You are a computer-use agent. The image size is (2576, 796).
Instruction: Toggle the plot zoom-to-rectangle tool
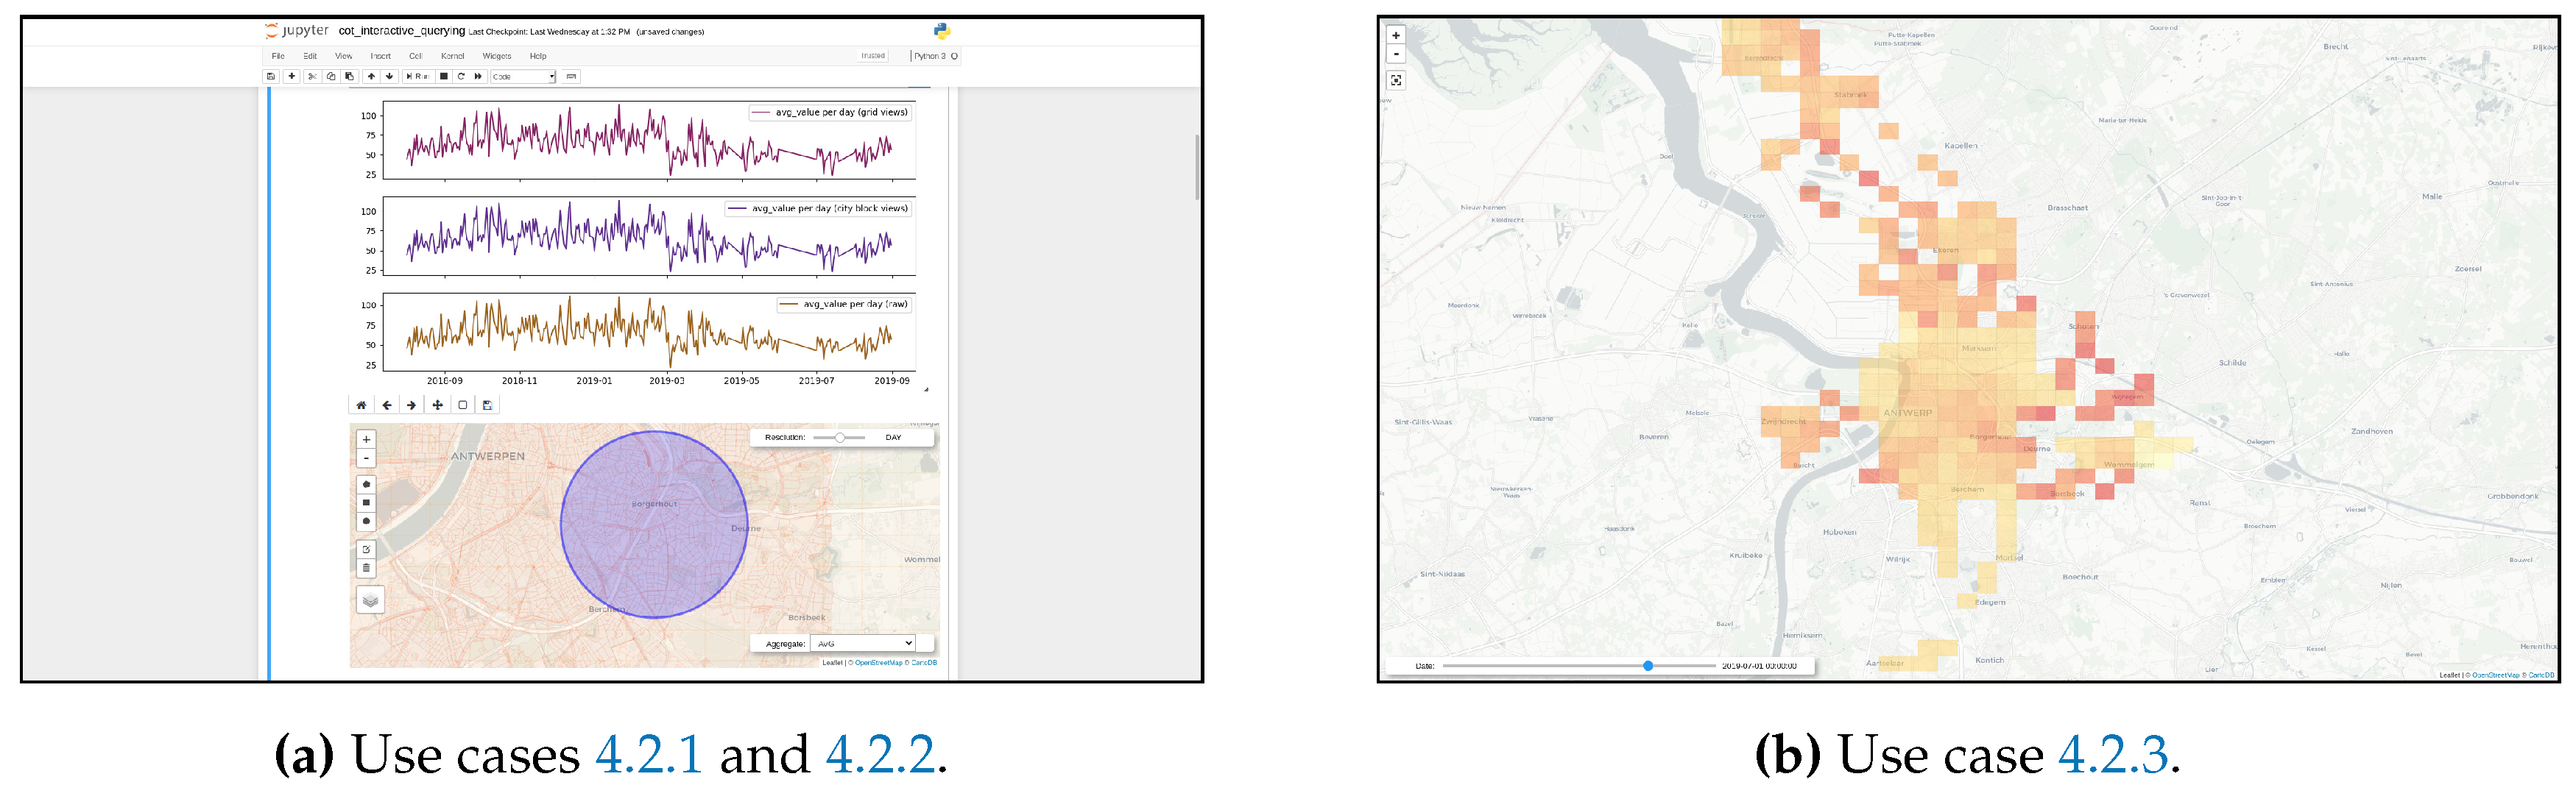click(x=462, y=405)
